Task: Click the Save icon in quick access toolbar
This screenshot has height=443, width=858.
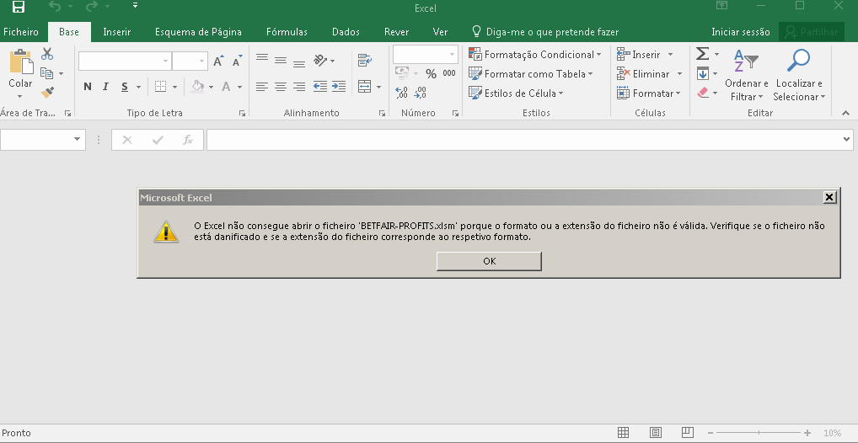Action: [18, 7]
